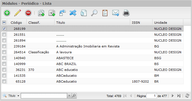This screenshot has height=101, width=192.
Task: Click the code 65128 cell
Action: click(x=21, y=81)
